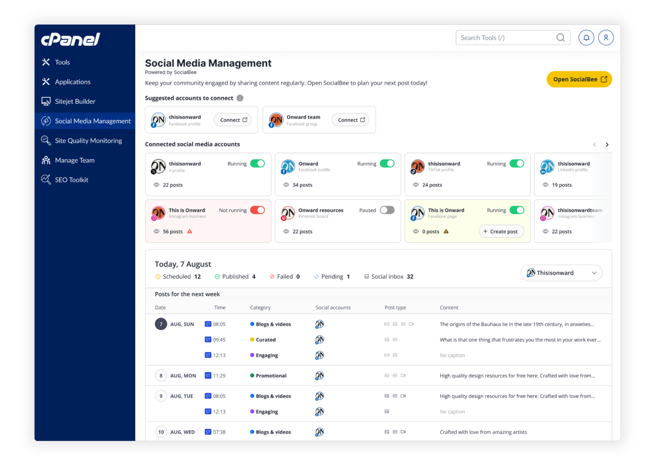Click red warning icon next to 56 posts

190,231
